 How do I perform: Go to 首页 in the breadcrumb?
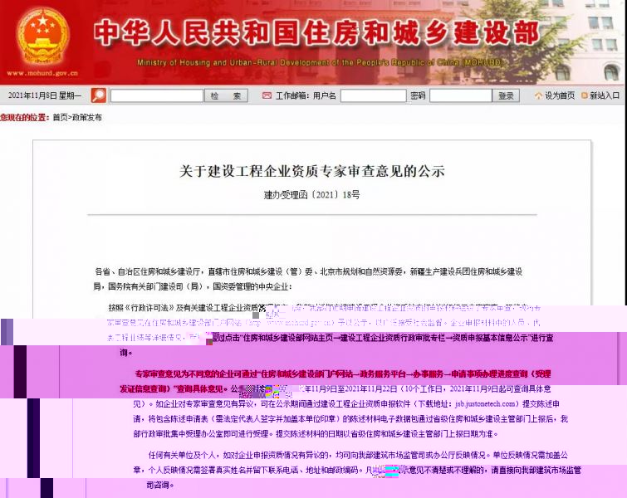point(60,118)
